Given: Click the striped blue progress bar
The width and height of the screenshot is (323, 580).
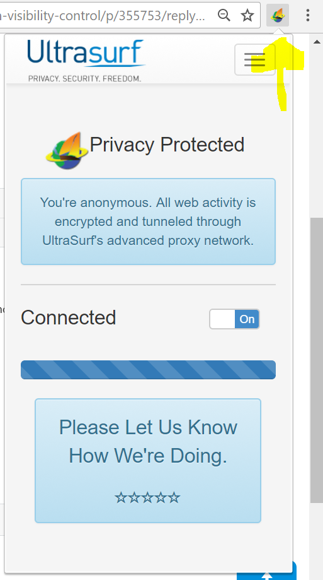Looking at the screenshot, I should point(148,370).
